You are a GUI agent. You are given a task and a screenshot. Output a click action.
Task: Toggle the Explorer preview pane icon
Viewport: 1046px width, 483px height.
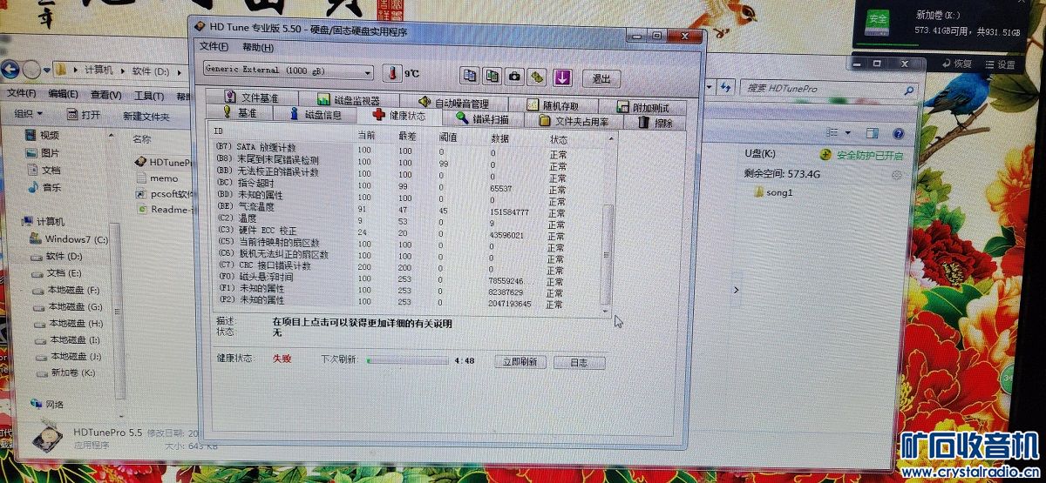[872, 133]
